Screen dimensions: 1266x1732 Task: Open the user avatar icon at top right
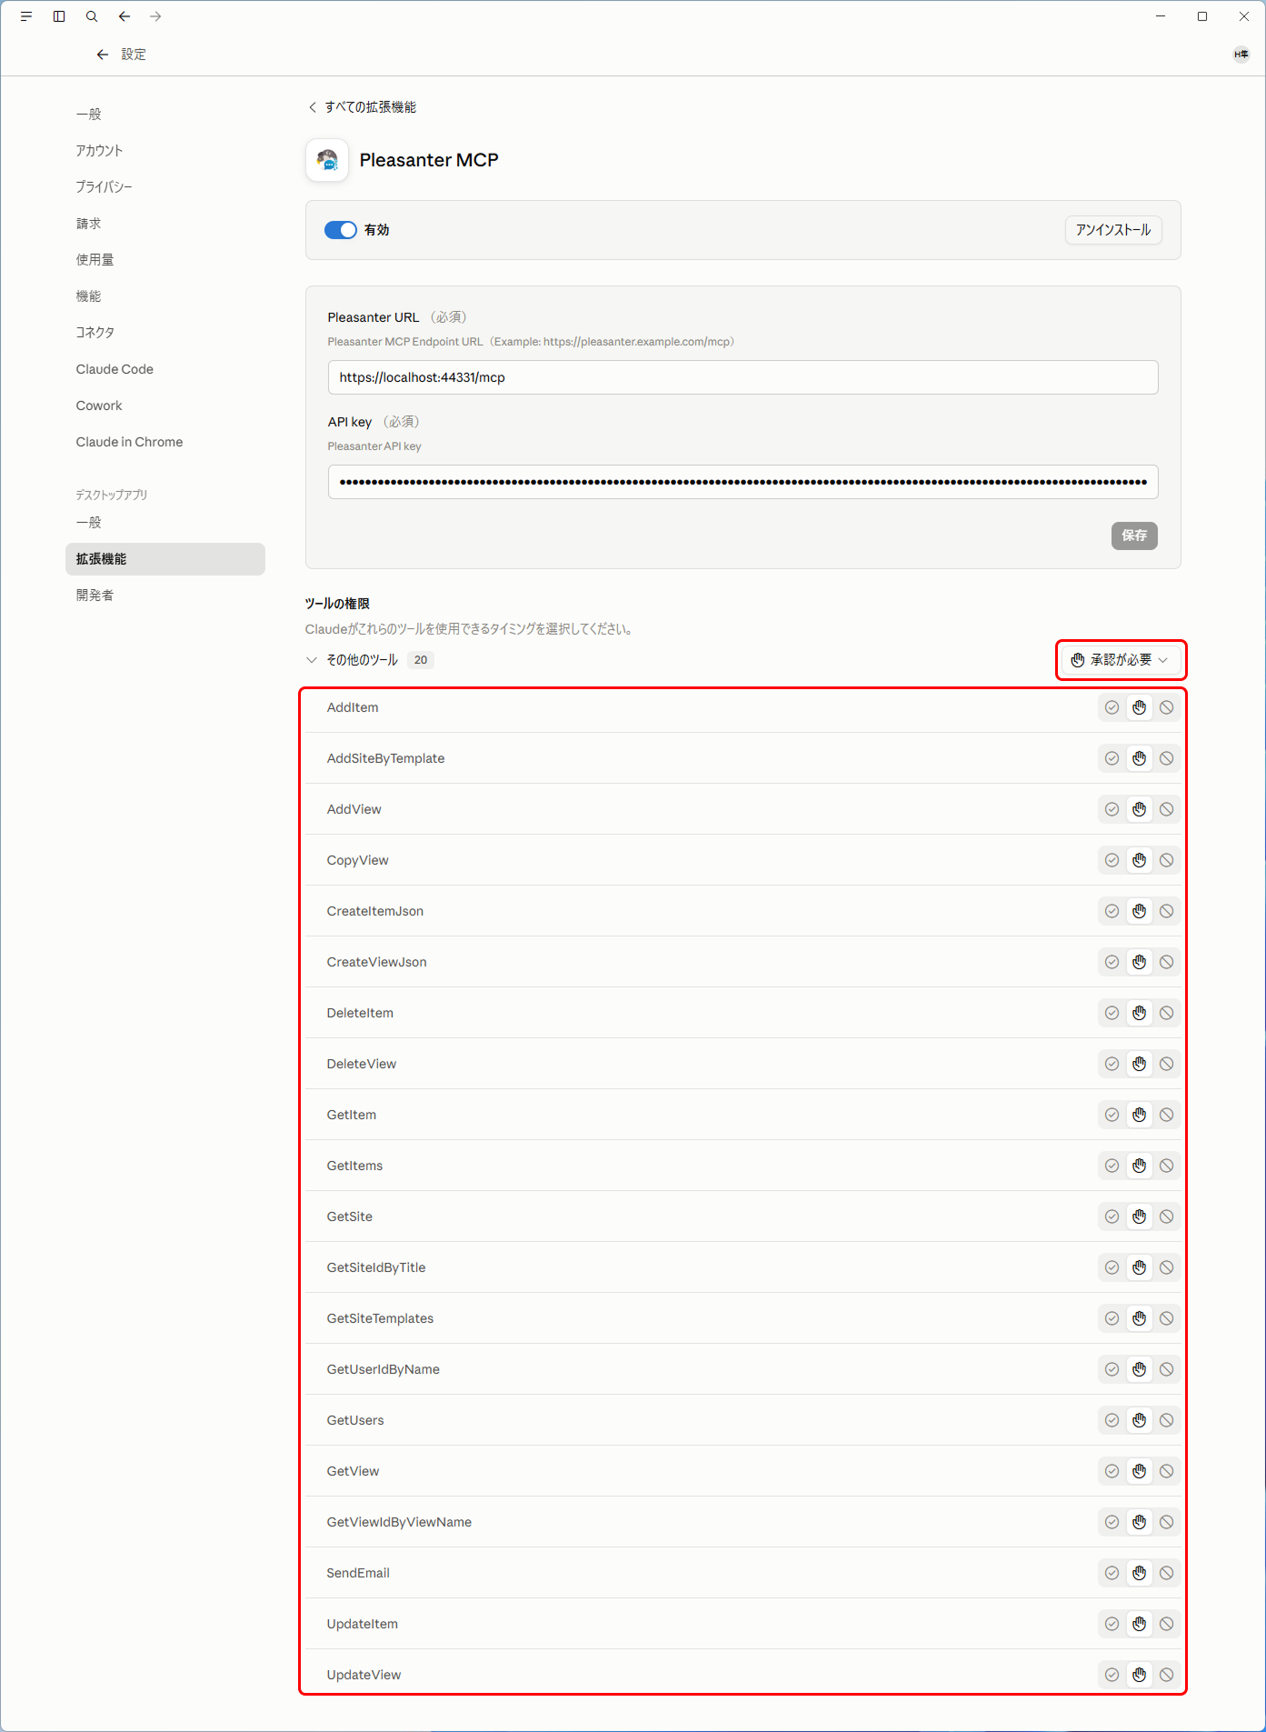1241,55
